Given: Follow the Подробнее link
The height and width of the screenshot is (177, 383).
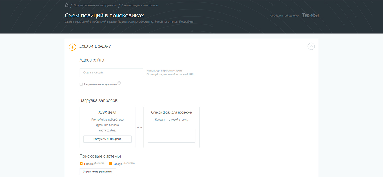Looking at the screenshot, I should (186, 22).
